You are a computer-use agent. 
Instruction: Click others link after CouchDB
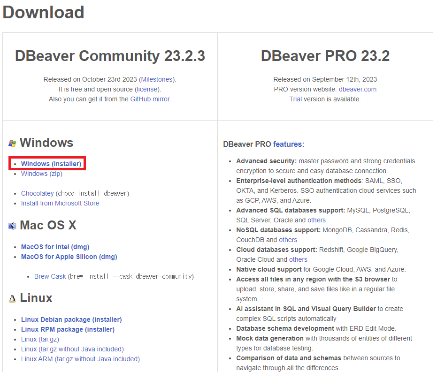pos(288,240)
